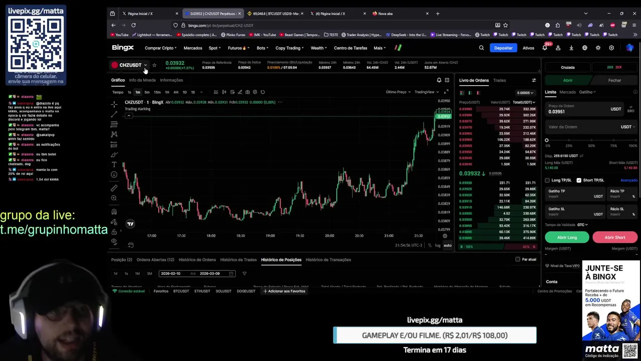Screen dimensions: 641x361
Task: Set the order slider to the 50% mark
Action: click(x=591, y=140)
